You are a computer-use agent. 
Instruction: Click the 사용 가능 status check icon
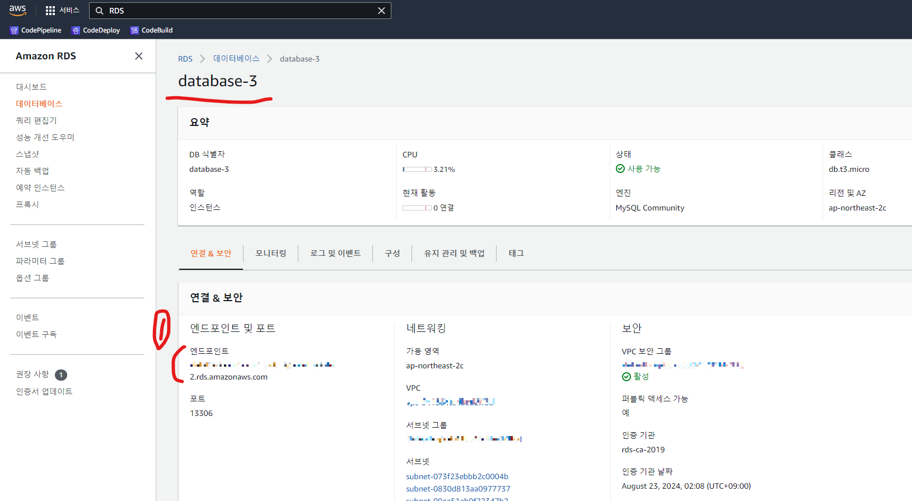point(620,168)
